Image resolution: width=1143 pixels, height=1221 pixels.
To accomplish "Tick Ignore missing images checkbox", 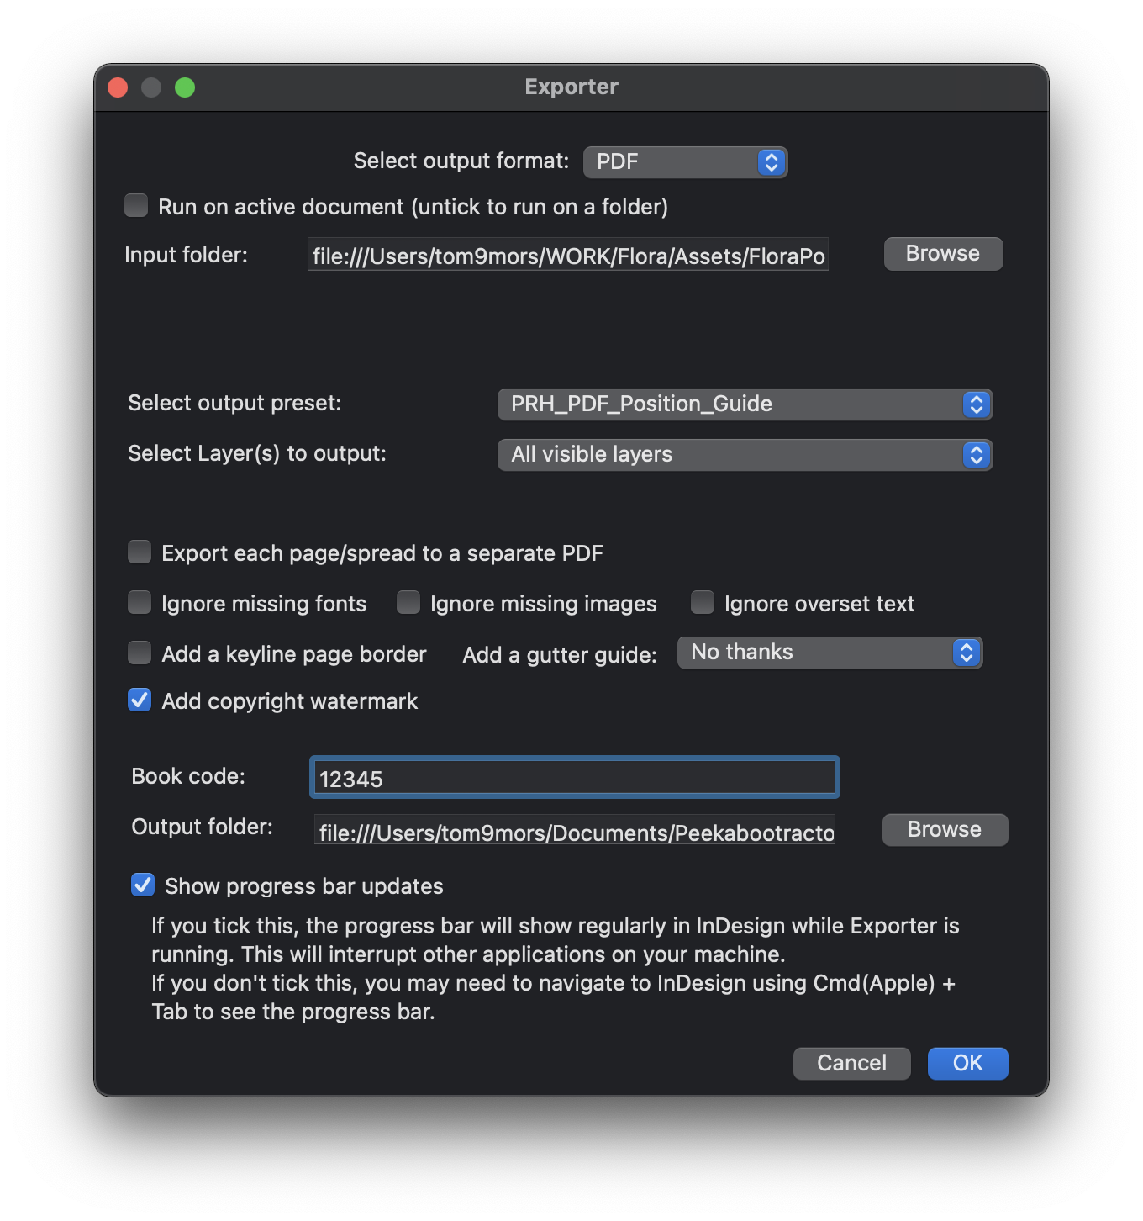I will pyautogui.click(x=408, y=603).
